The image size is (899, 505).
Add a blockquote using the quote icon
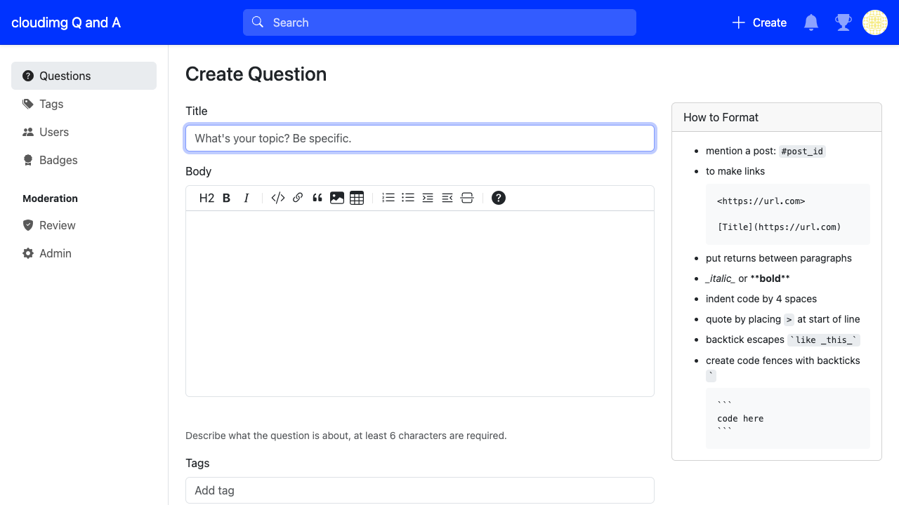click(317, 198)
